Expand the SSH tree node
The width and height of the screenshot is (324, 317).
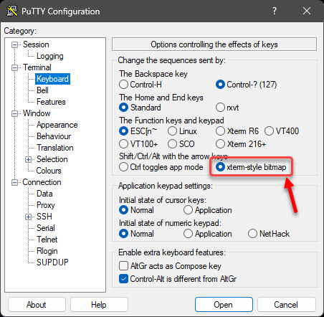point(28,217)
